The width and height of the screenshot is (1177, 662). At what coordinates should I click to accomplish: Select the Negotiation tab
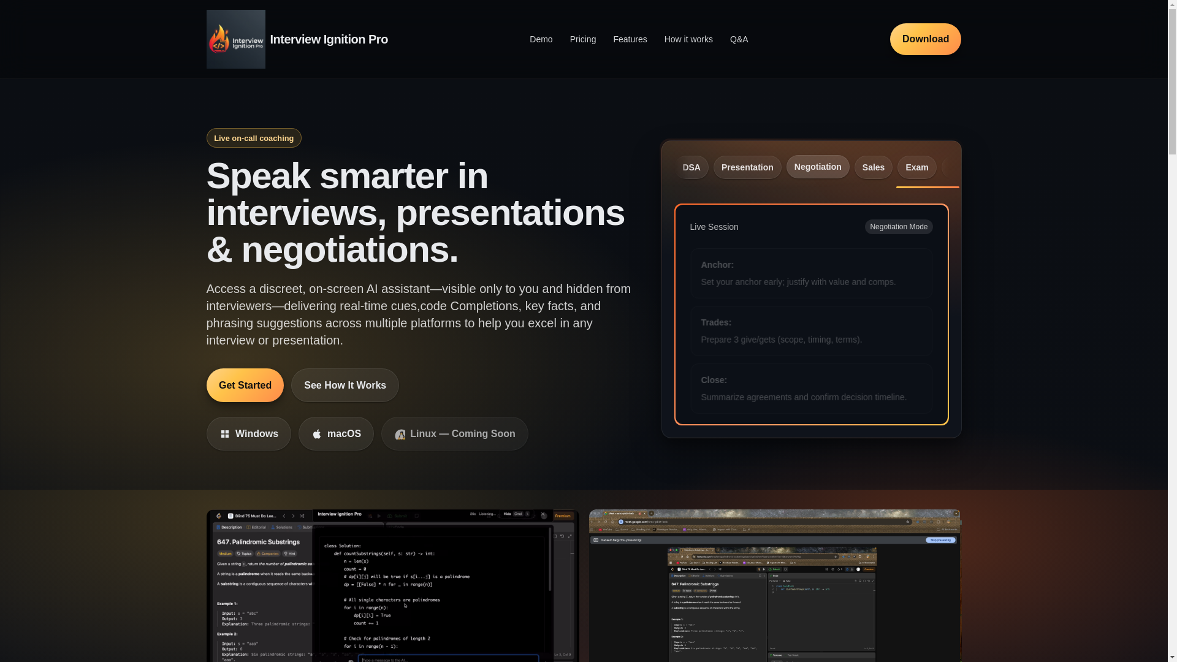click(818, 167)
